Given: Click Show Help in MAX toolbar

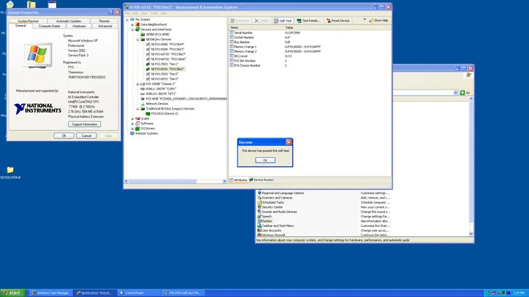Looking at the screenshot, I should click(x=378, y=20).
